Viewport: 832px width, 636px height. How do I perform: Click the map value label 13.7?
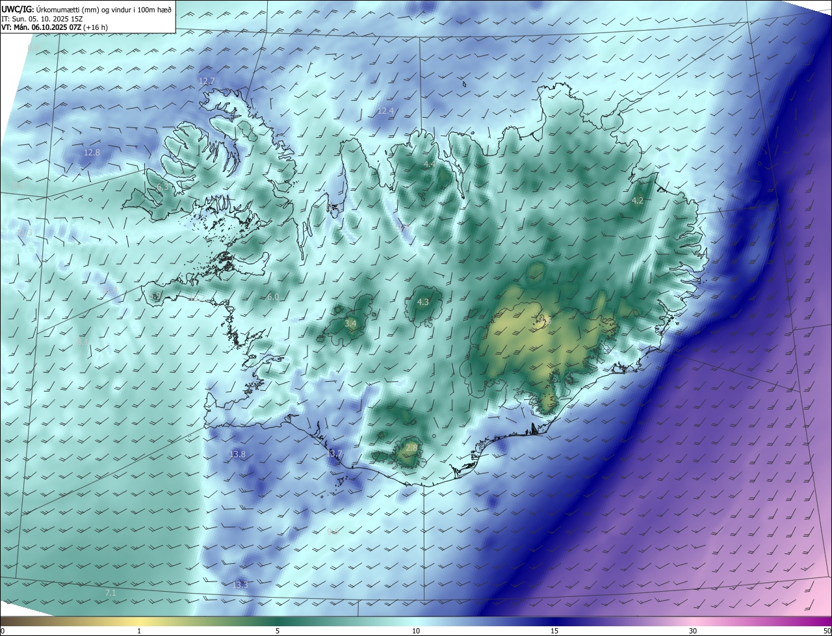(334, 453)
